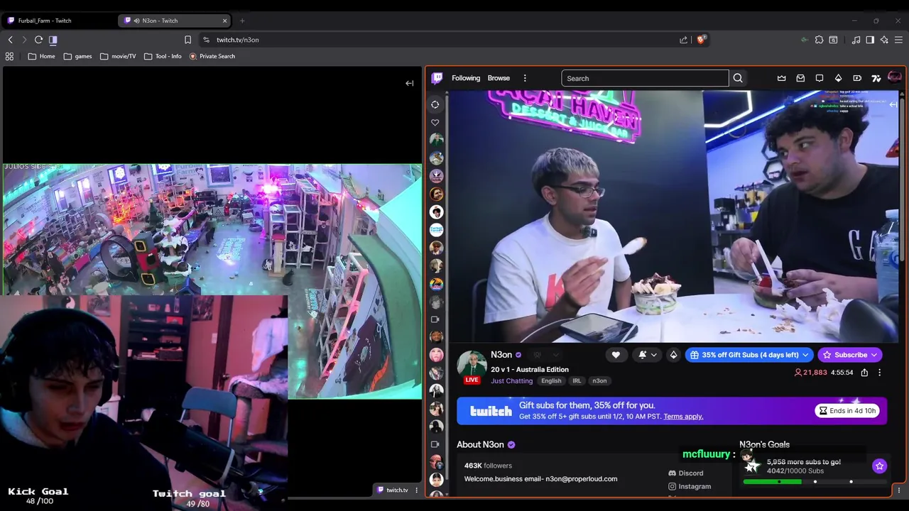The width and height of the screenshot is (909, 511).
Task: Click the heart follow button for N3on
Action: (616, 355)
